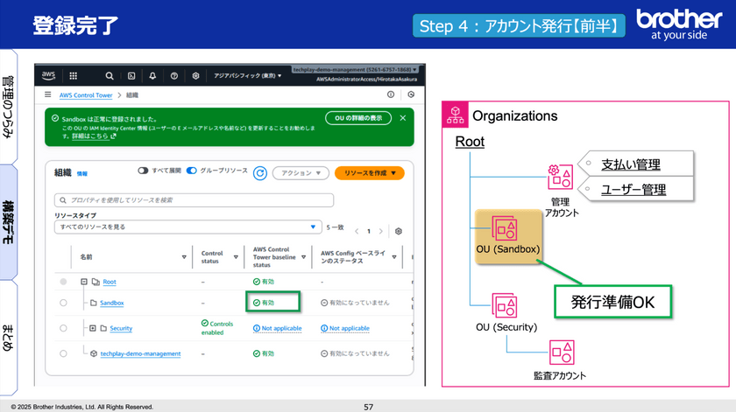The height and width of the screenshot is (412, 736).
Task: Open the リソースタイプ filter dropdown
Action: (188, 227)
